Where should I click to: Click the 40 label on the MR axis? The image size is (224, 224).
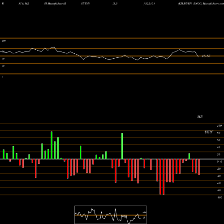(219, 147)
